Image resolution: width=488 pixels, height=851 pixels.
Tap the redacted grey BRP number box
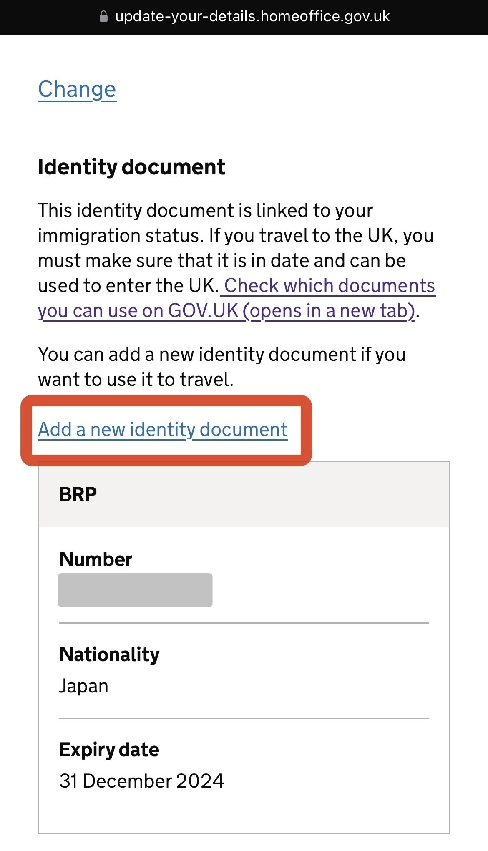pos(135,590)
